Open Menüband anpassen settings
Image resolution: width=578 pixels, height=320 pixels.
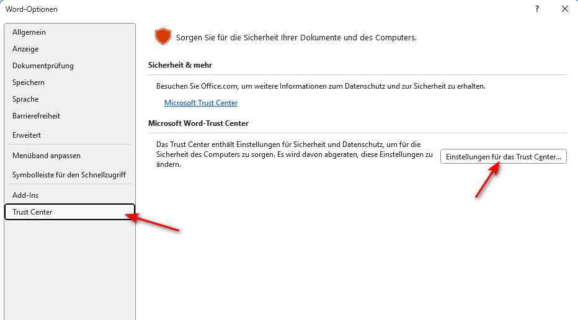[x=47, y=156]
